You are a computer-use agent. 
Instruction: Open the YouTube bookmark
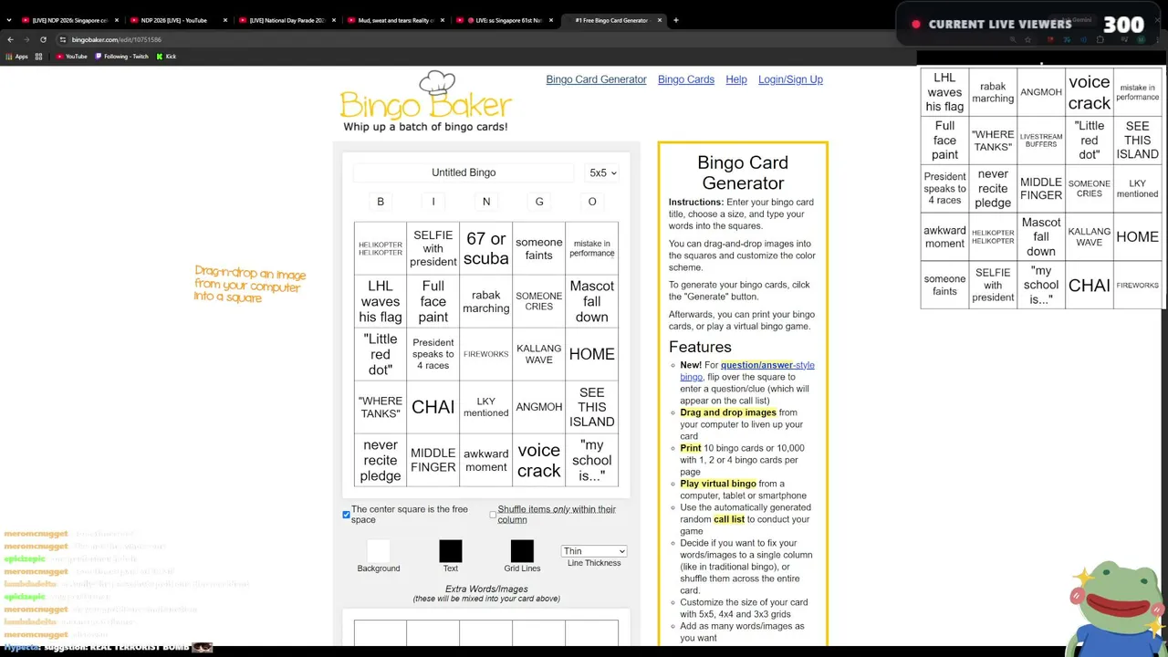(72, 57)
